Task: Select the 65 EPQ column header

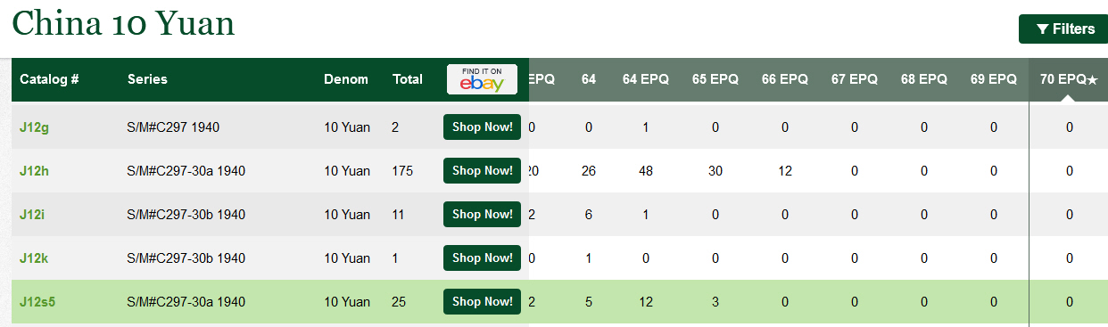Action: (x=715, y=79)
